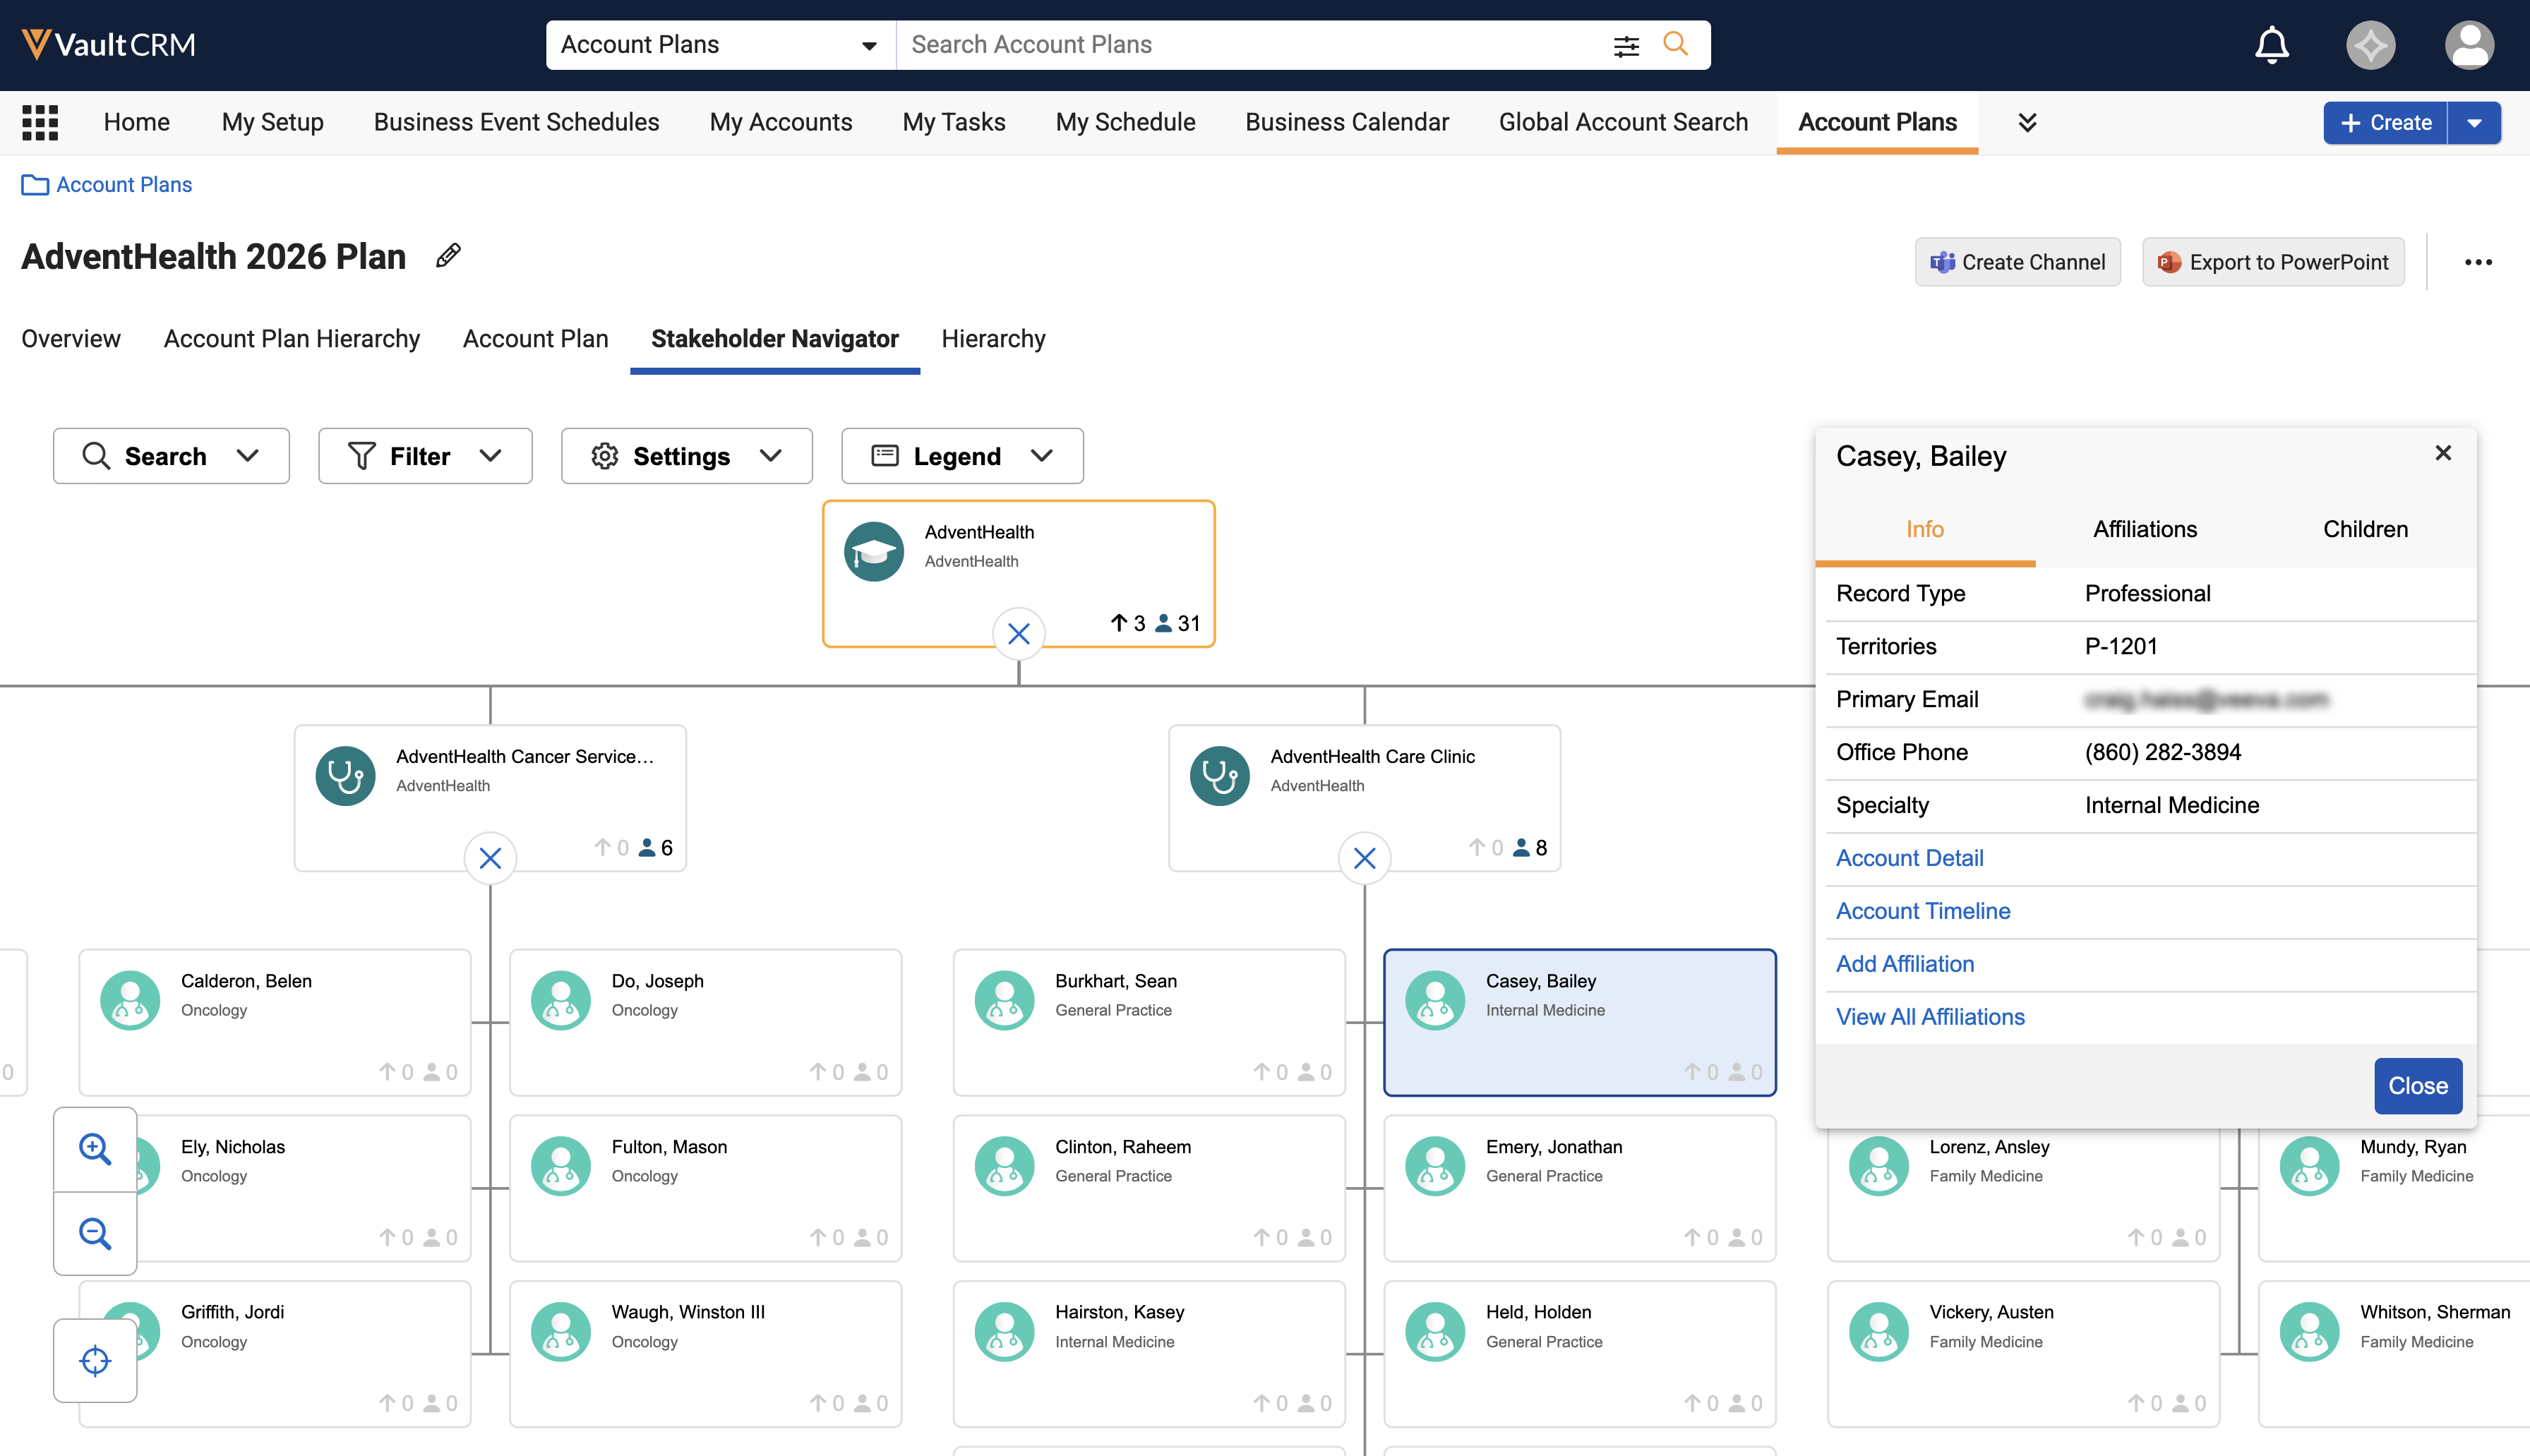Image resolution: width=2530 pixels, height=1456 pixels.
Task: Click the notifications bell icon
Action: coord(2272,44)
